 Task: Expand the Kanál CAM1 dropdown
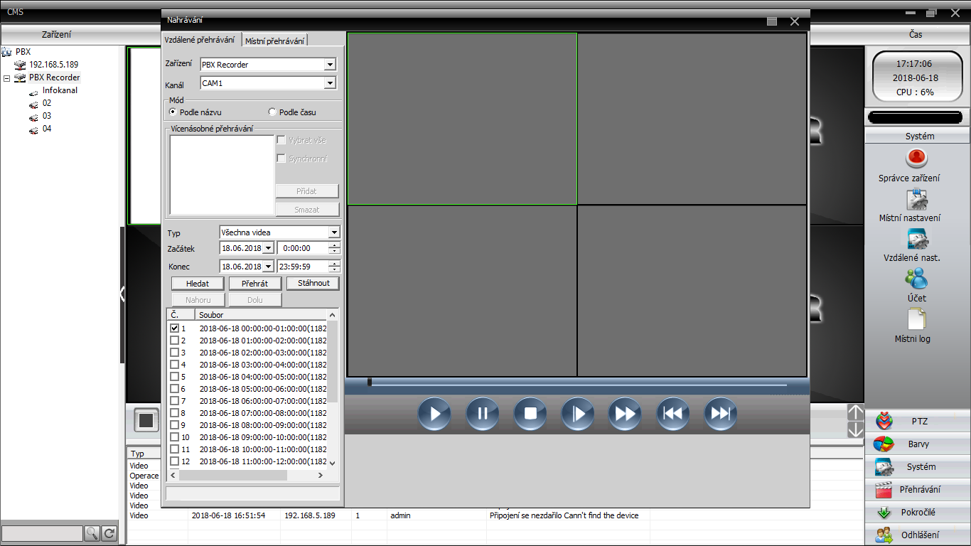[329, 83]
